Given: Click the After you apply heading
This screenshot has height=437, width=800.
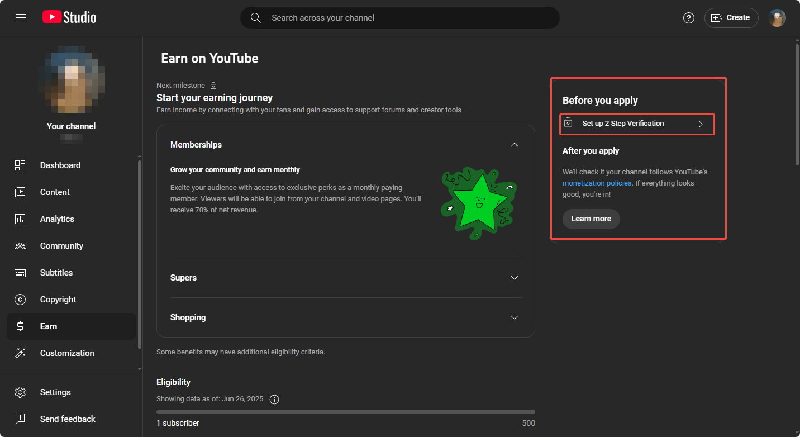Looking at the screenshot, I should (591, 151).
